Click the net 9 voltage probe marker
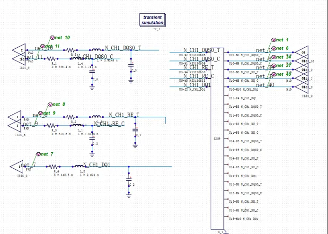 click(41, 113)
